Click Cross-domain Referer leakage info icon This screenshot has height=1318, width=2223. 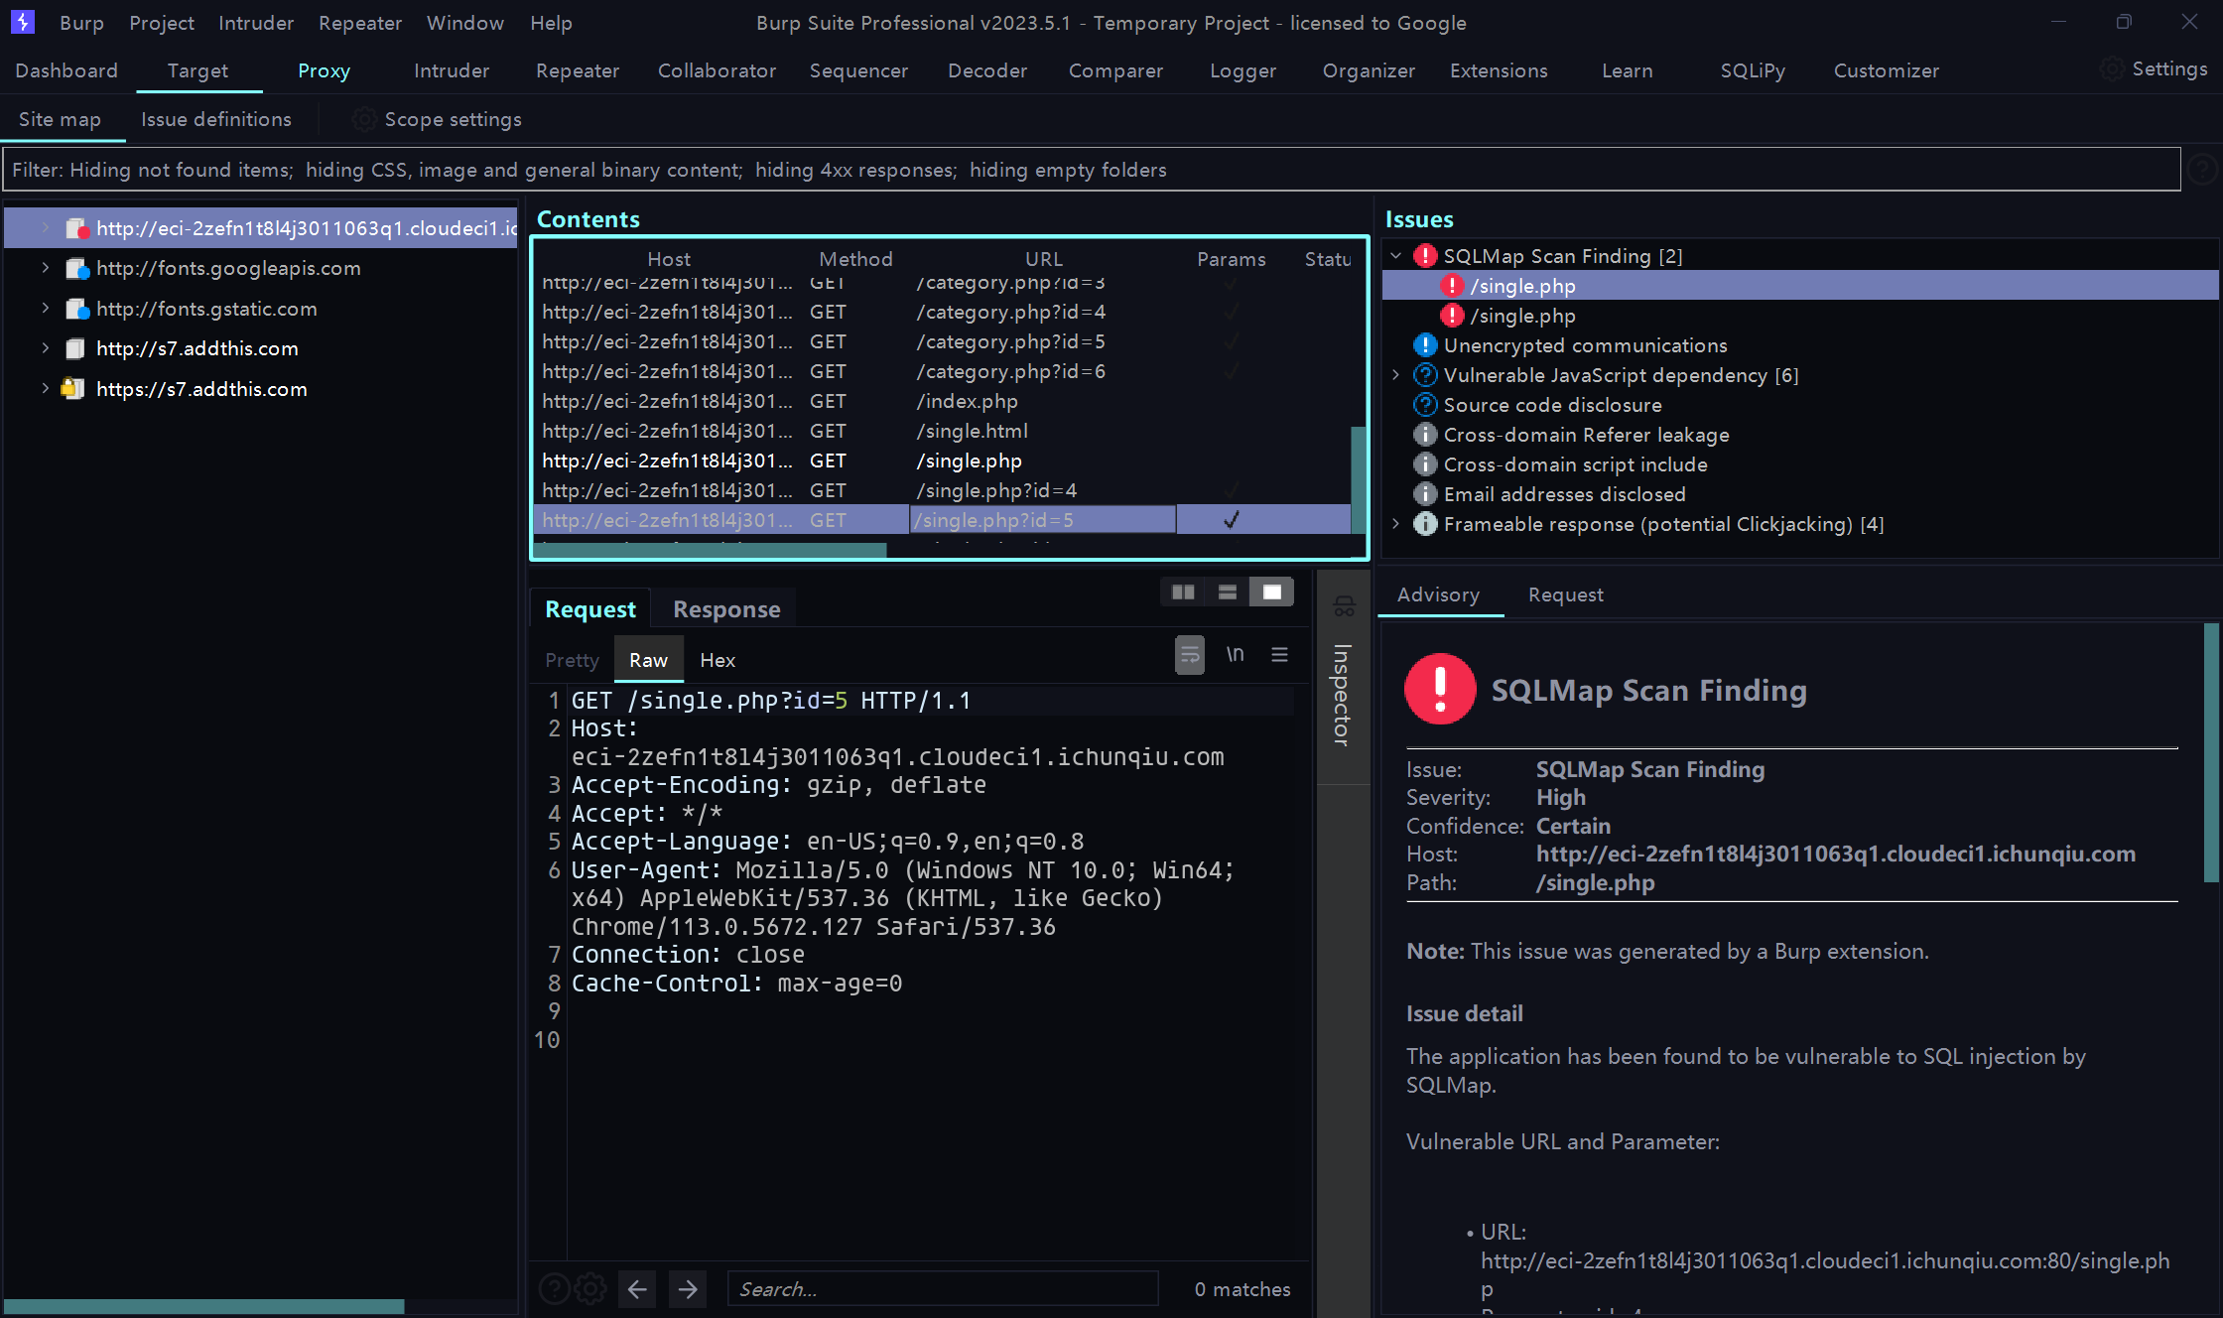pyautogui.click(x=1425, y=435)
